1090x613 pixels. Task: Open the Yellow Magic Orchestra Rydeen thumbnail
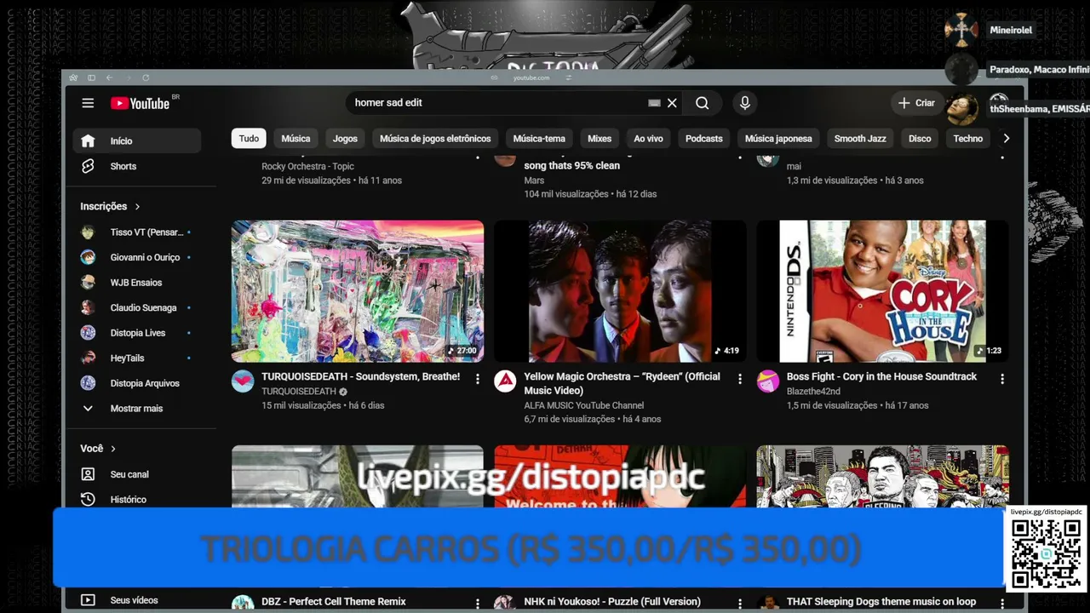[620, 292]
